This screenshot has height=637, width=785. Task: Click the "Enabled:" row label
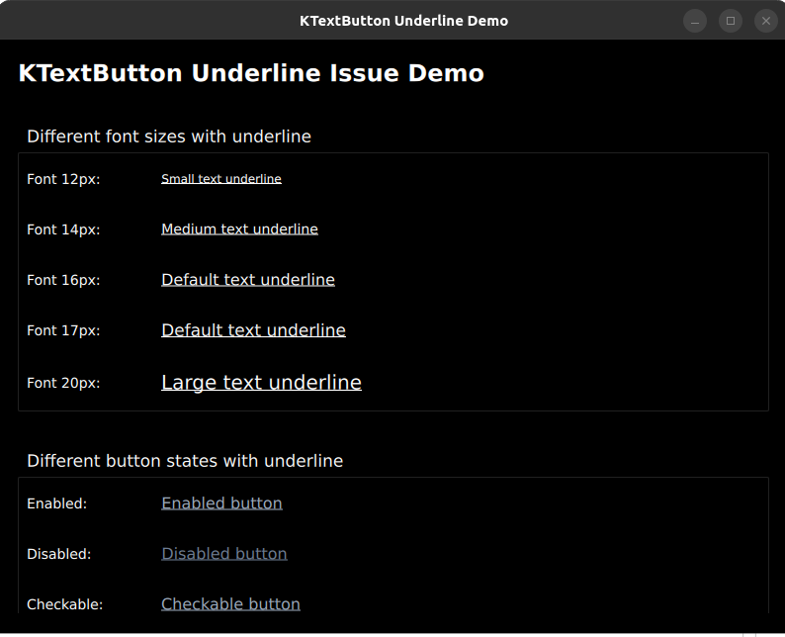pyautogui.click(x=56, y=503)
